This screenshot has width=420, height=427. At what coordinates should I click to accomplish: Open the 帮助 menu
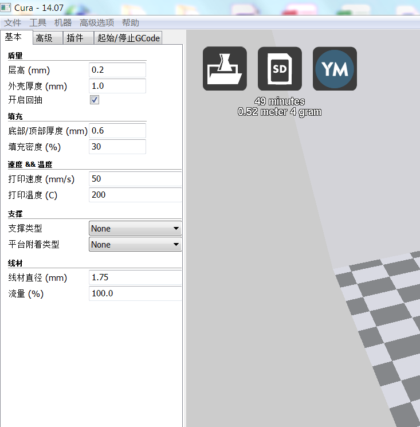pos(131,23)
